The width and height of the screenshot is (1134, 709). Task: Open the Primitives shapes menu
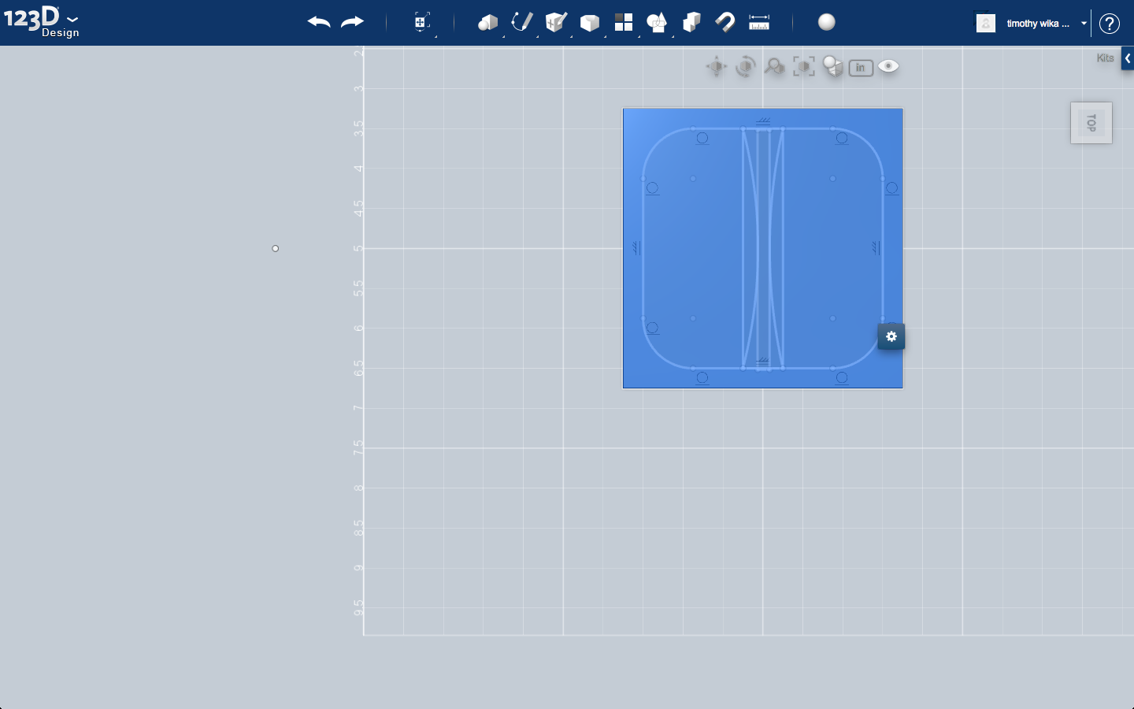point(488,22)
